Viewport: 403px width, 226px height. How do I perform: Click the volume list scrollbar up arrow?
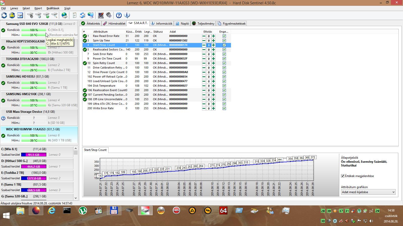pos(76,149)
